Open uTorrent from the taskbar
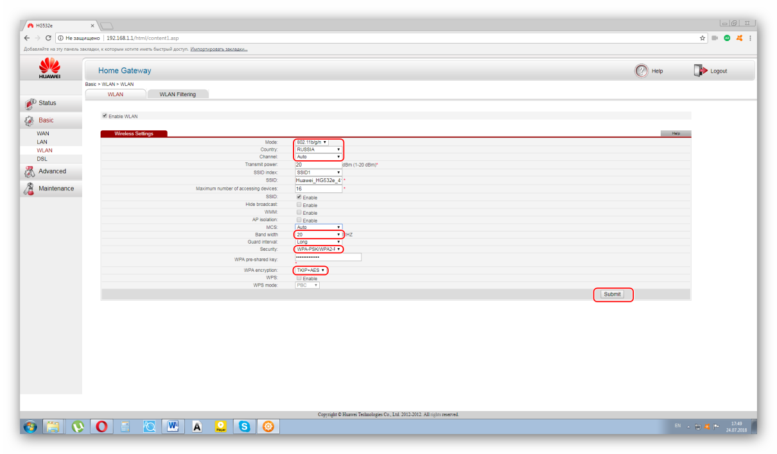Image resolution: width=777 pixels, height=454 pixels. click(x=78, y=426)
